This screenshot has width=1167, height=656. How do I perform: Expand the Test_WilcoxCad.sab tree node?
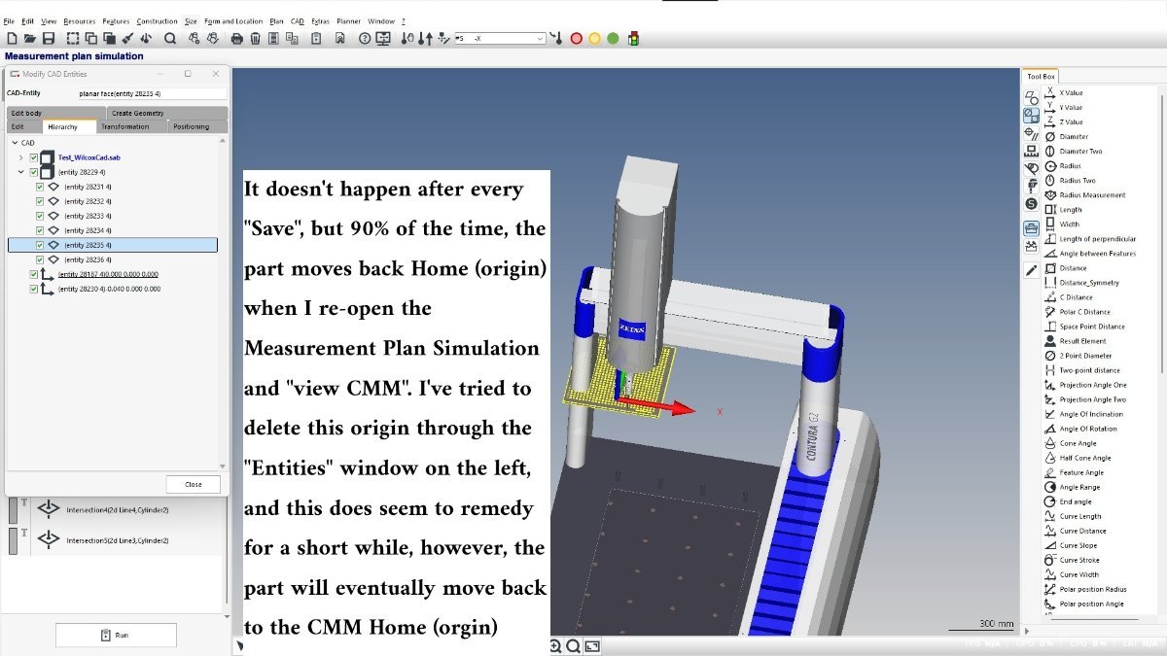point(20,157)
